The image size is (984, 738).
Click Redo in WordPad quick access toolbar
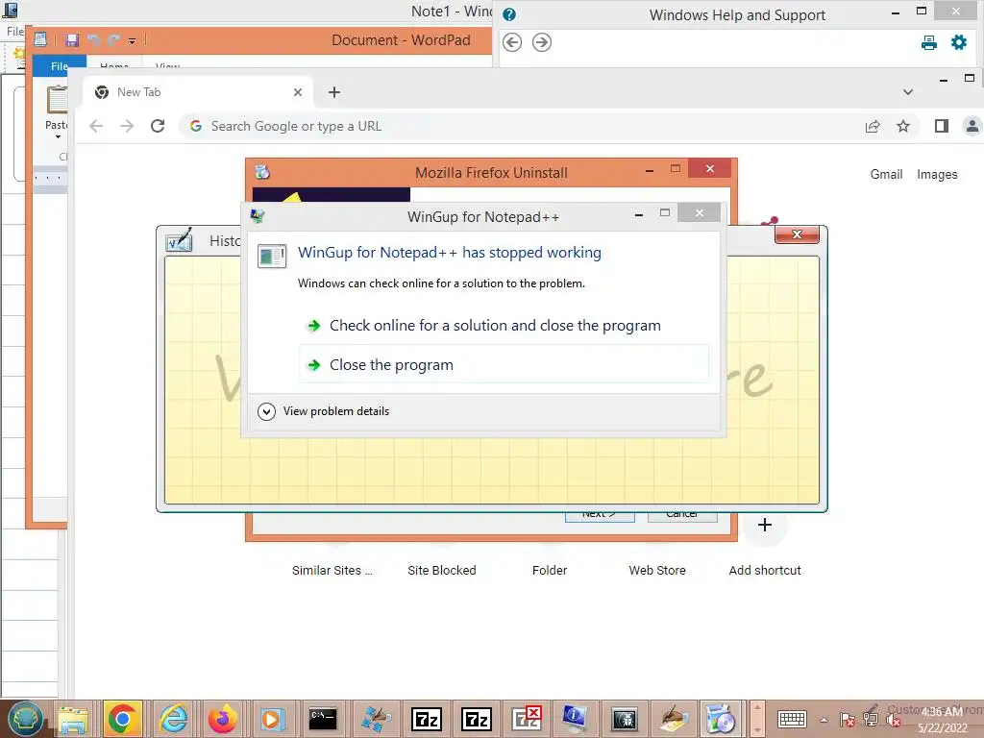click(113, 40)
